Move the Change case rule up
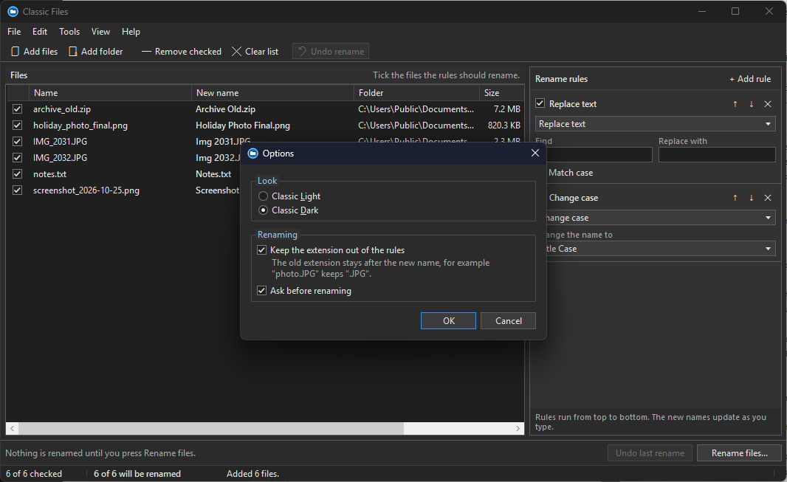 pyautogui.click(x=735, y=198)
